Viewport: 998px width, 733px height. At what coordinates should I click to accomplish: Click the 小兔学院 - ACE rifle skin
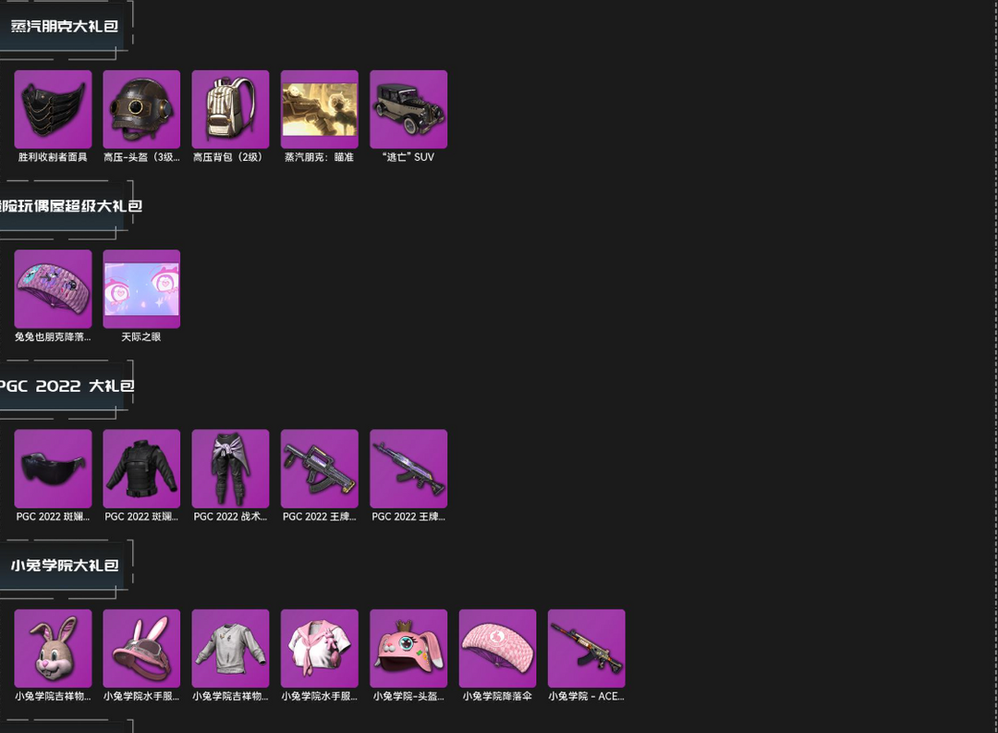(x=586, y=648)
